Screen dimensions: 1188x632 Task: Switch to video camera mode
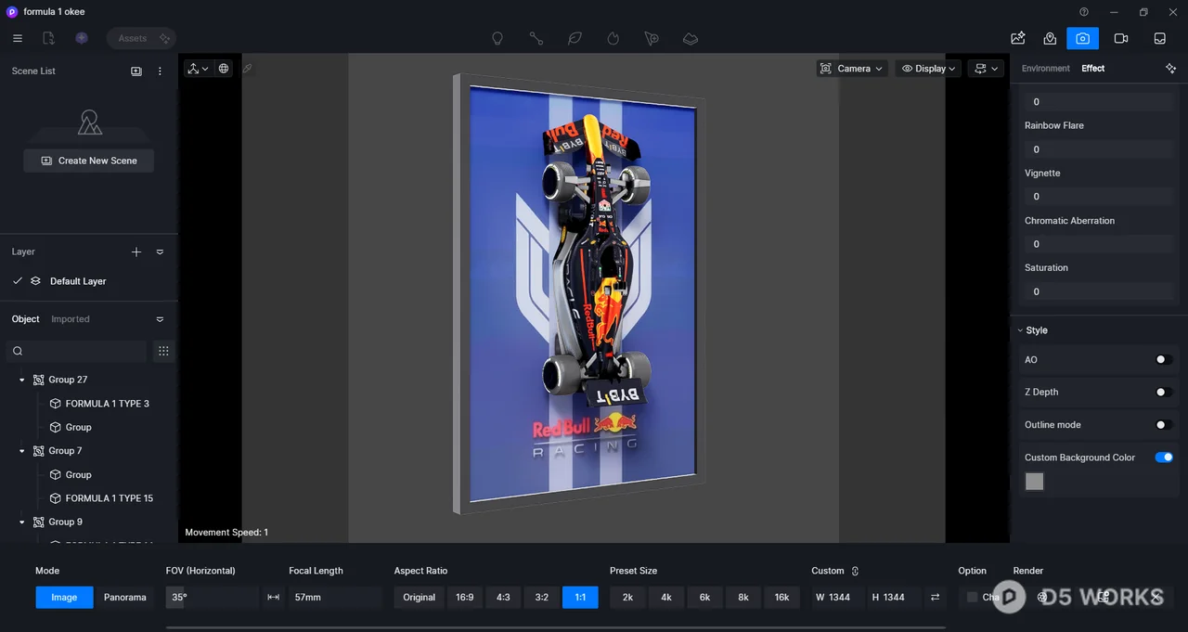coord(1121,38)
